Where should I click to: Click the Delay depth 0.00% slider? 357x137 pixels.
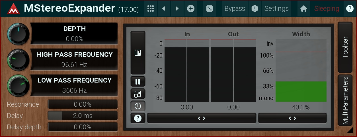[x=83, y=127]
